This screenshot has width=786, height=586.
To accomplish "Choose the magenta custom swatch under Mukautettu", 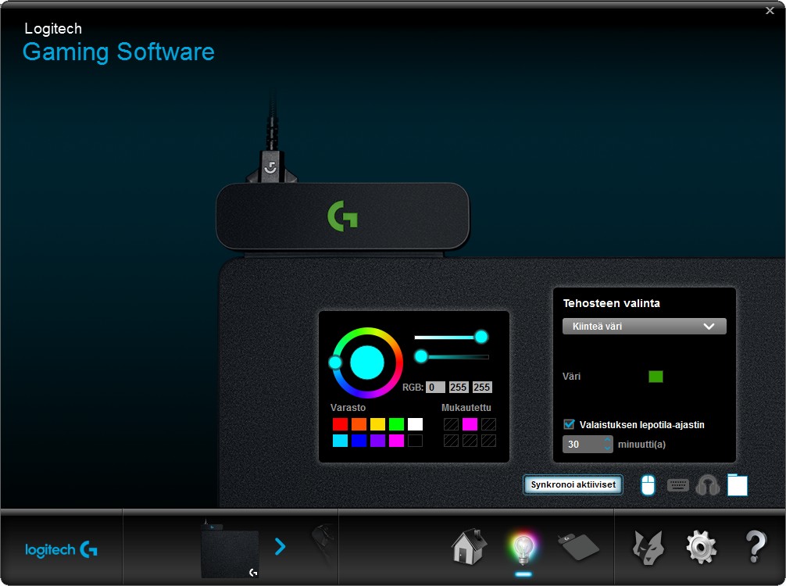I will (470, 424).
